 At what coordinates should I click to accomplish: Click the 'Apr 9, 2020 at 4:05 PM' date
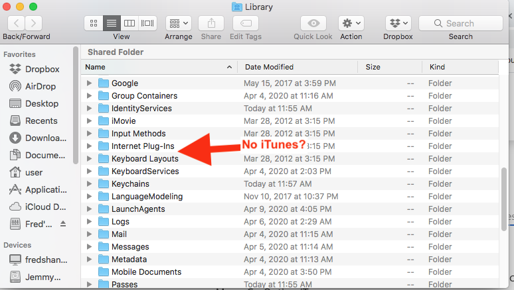click(288, 209)
